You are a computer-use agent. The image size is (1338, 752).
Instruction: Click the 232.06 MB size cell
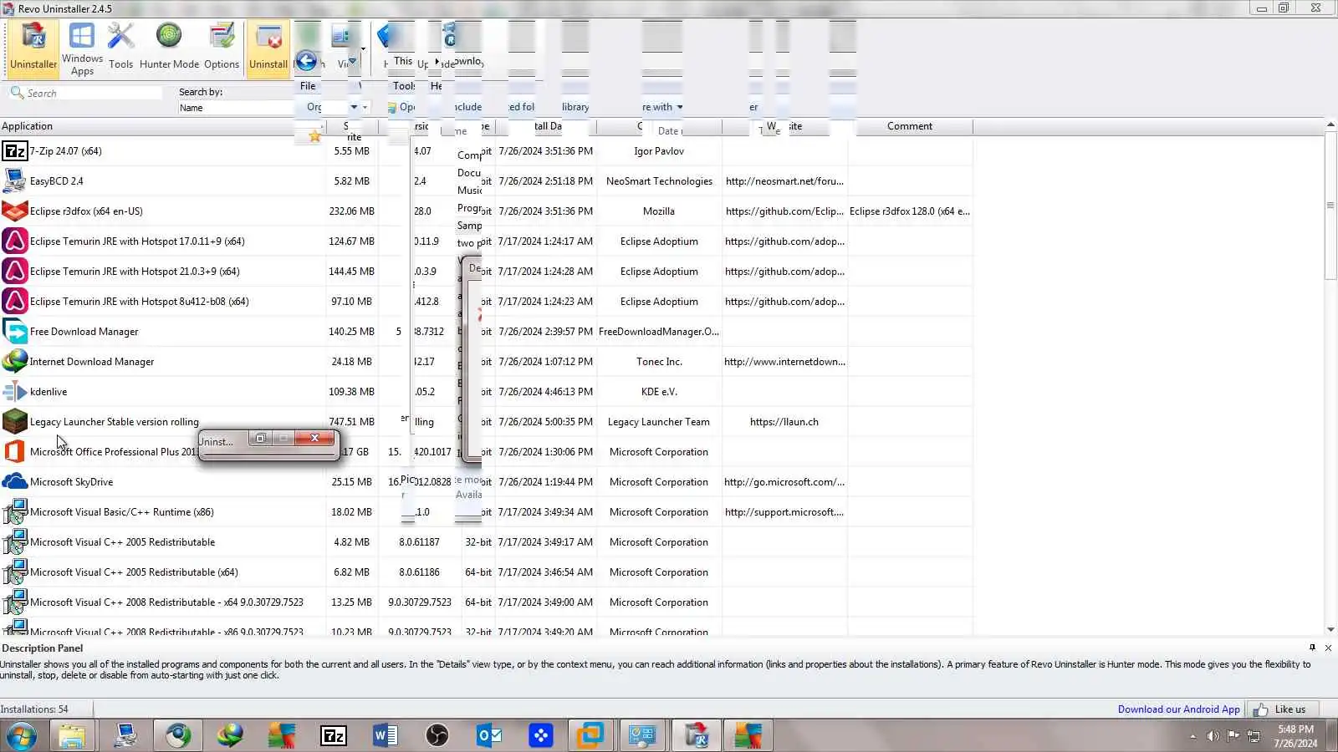[351, 211]
